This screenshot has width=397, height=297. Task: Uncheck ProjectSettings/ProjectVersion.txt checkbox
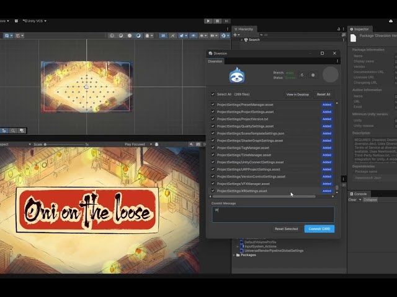[213, 119]
